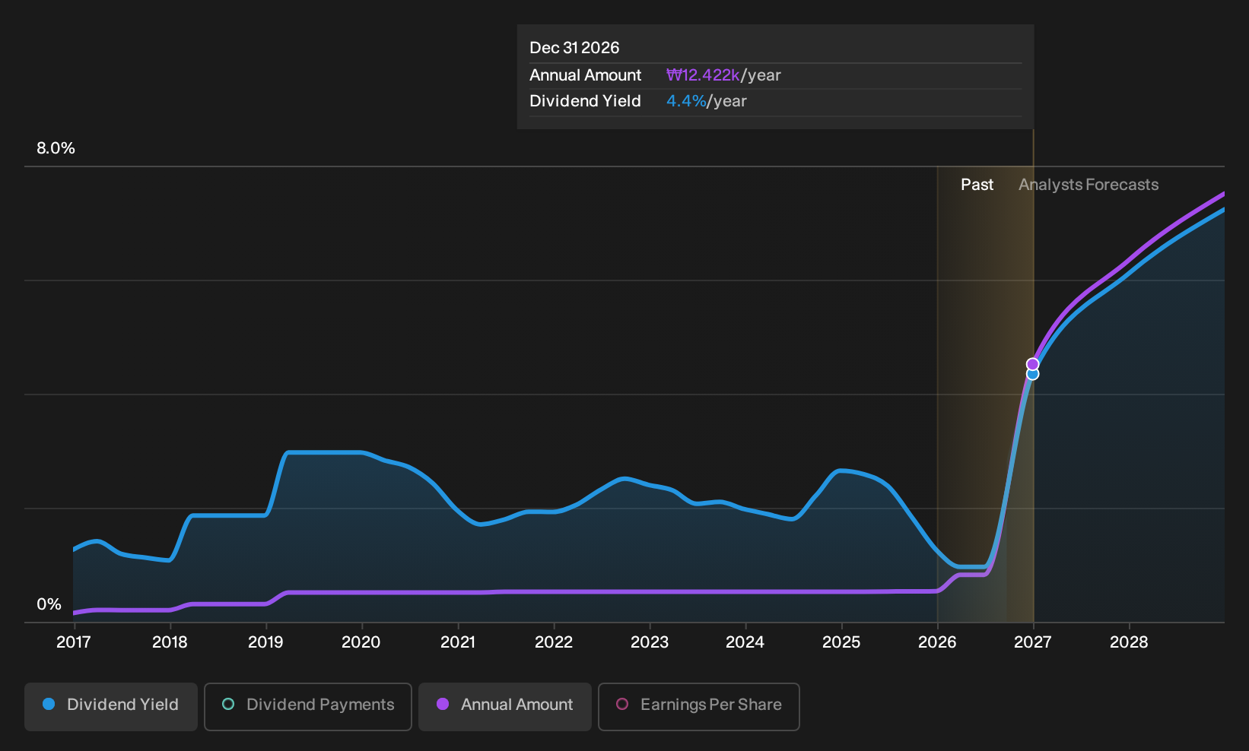1249x751 pixels.
Task: Click the 2024 x-axis label
Action: 745,642
